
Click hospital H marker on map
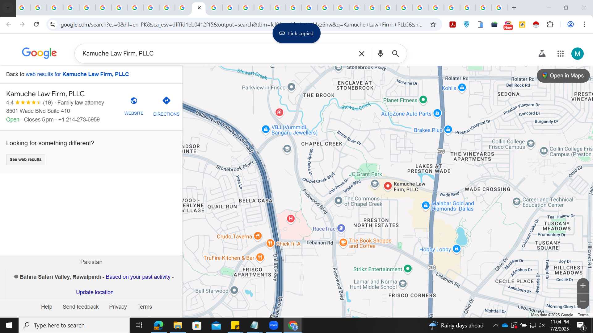(290, 219)
